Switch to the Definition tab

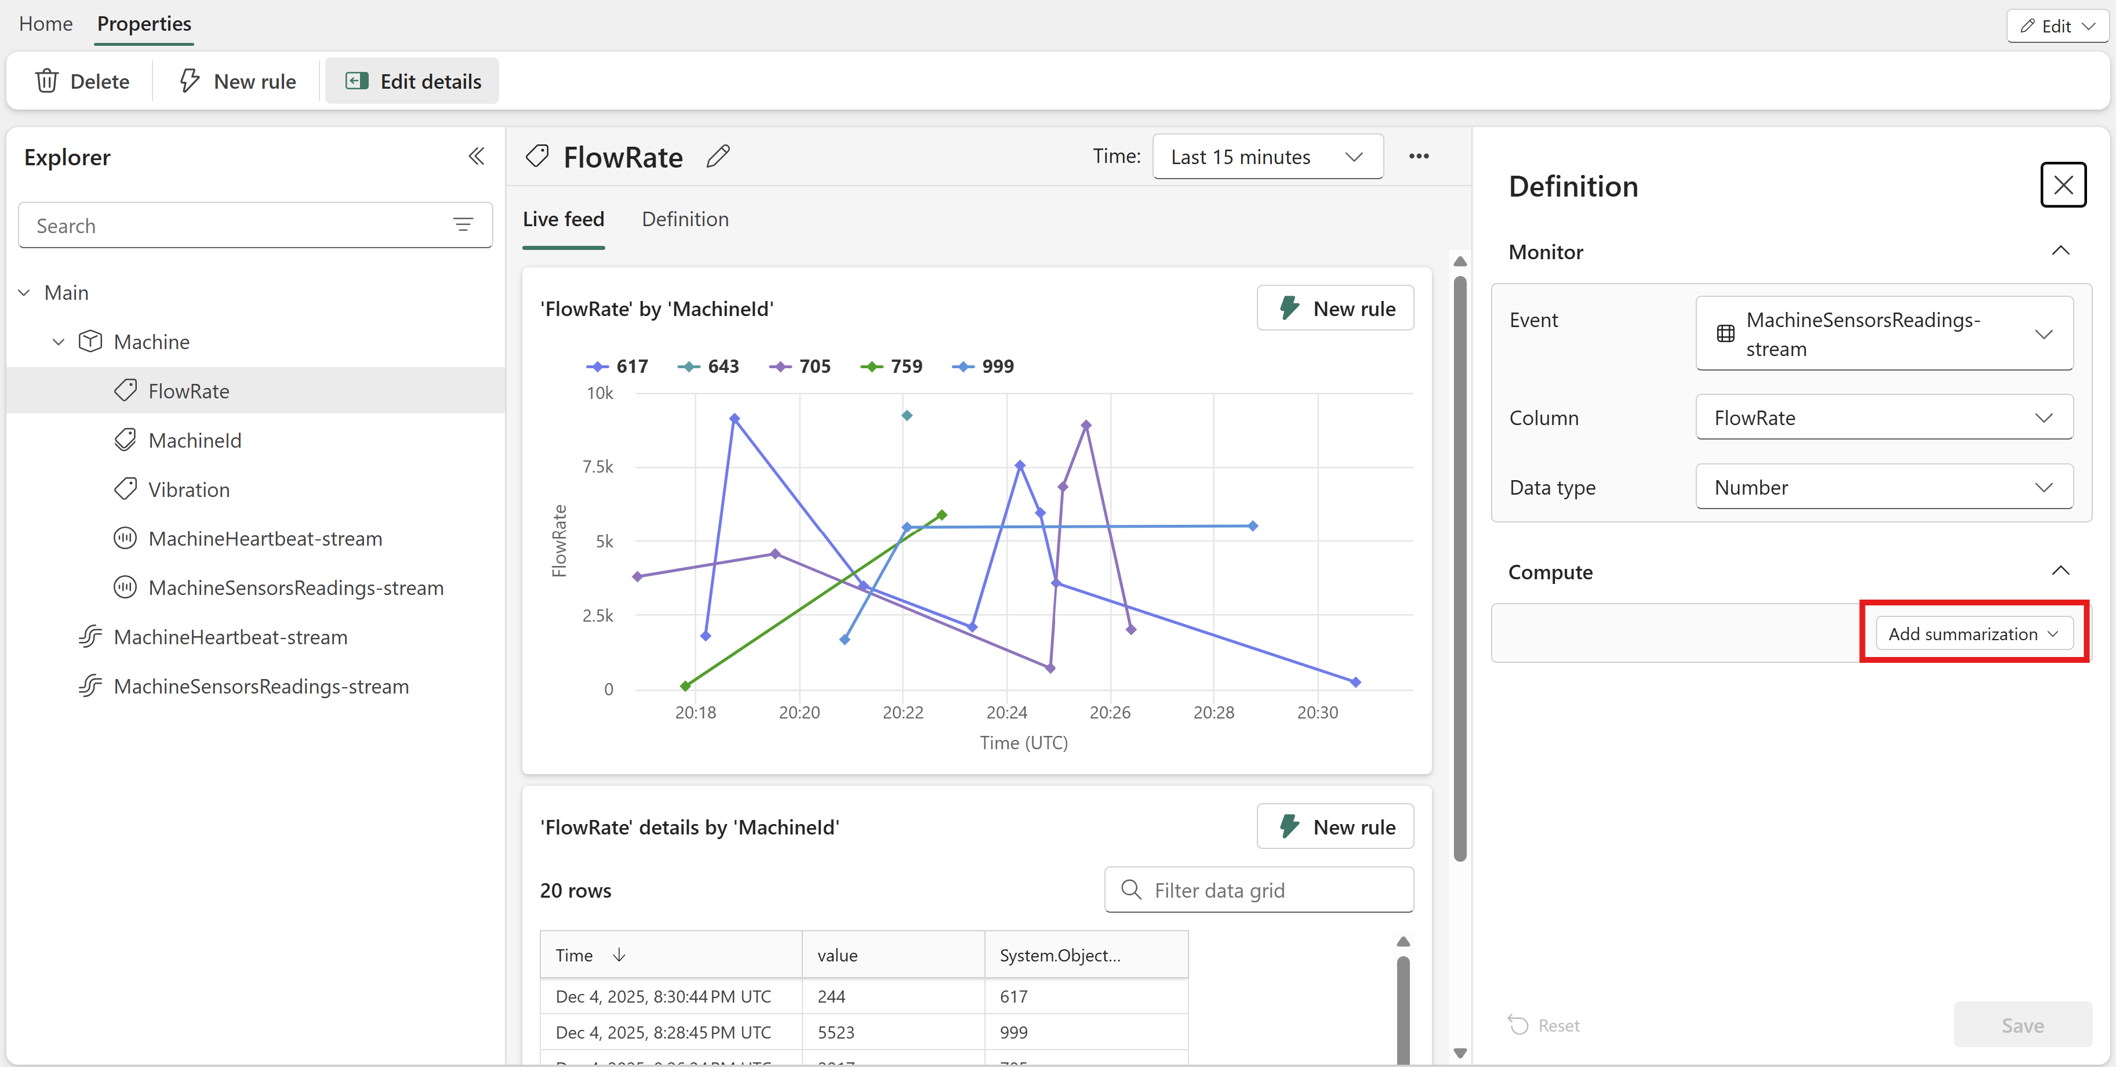pyautogui.click(x=685, y=219)
